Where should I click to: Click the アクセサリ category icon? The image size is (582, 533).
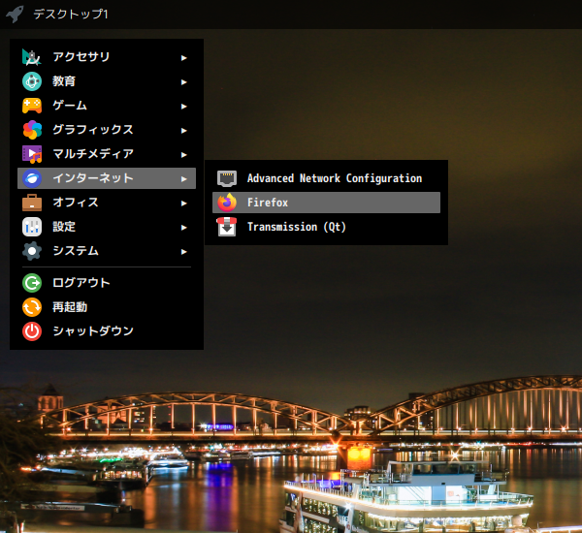[x=32, y=57]
